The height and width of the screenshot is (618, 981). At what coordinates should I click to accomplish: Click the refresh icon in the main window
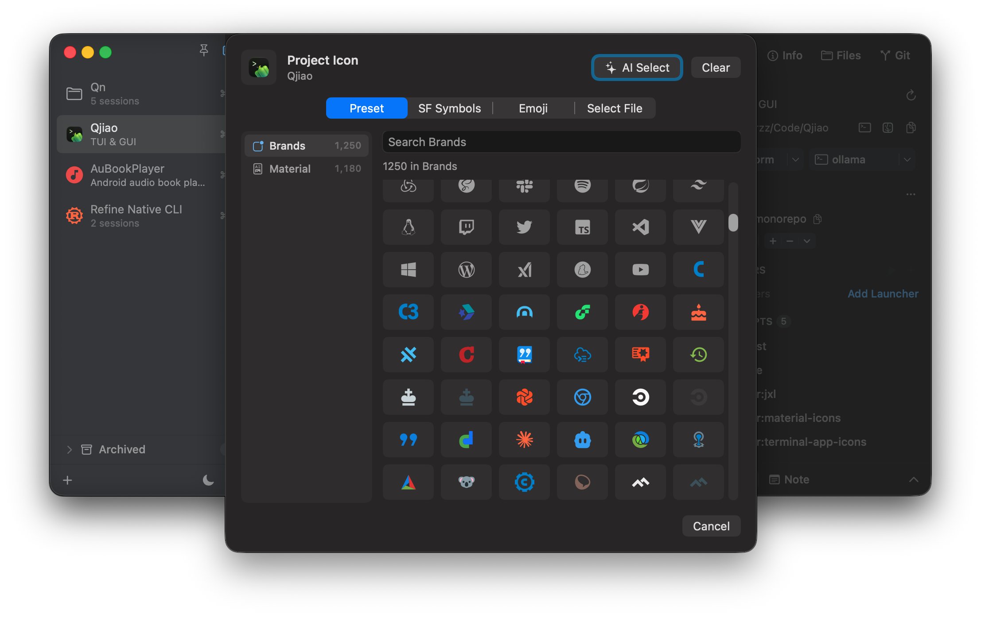coord(911,95)
